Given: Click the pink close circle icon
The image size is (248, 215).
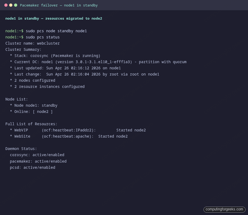Looking at the screenshot, I should [6, 5].
